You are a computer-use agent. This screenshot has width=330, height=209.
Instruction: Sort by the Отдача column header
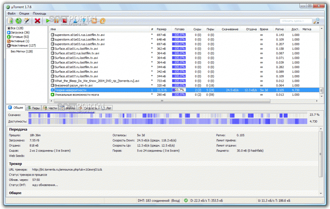[251, 29]
